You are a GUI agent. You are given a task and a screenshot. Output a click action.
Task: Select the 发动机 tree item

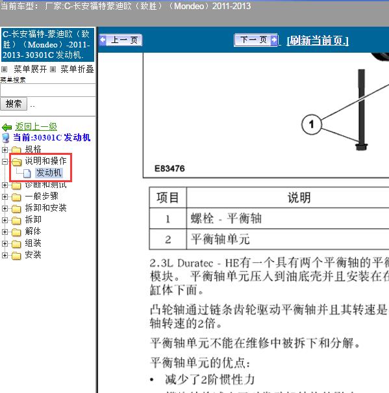point(49,172)
